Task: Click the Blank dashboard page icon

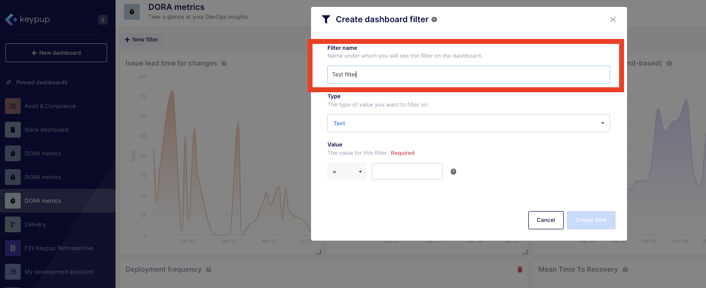Action: click(x=13, y=130)
